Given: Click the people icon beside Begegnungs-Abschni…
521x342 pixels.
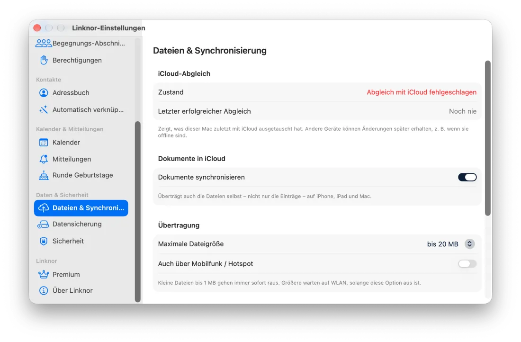Looking at the screenshot, I should coord(44,43).
